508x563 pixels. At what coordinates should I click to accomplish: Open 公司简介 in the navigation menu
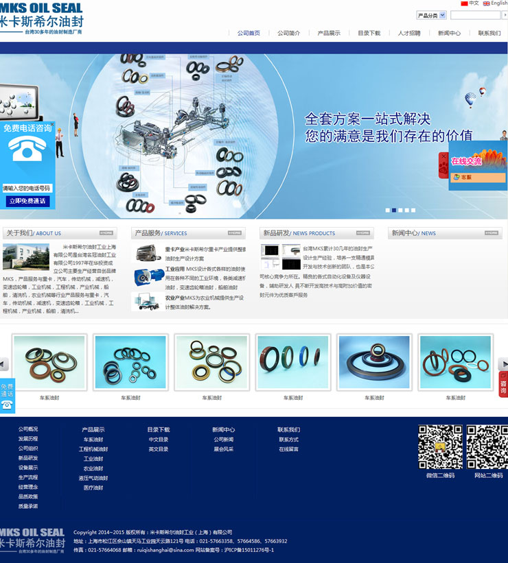[289, 33]
